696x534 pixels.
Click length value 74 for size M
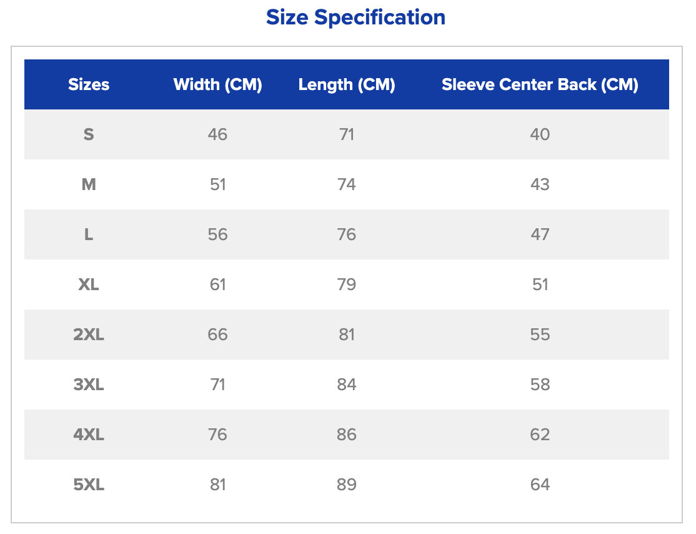(347, 184)
